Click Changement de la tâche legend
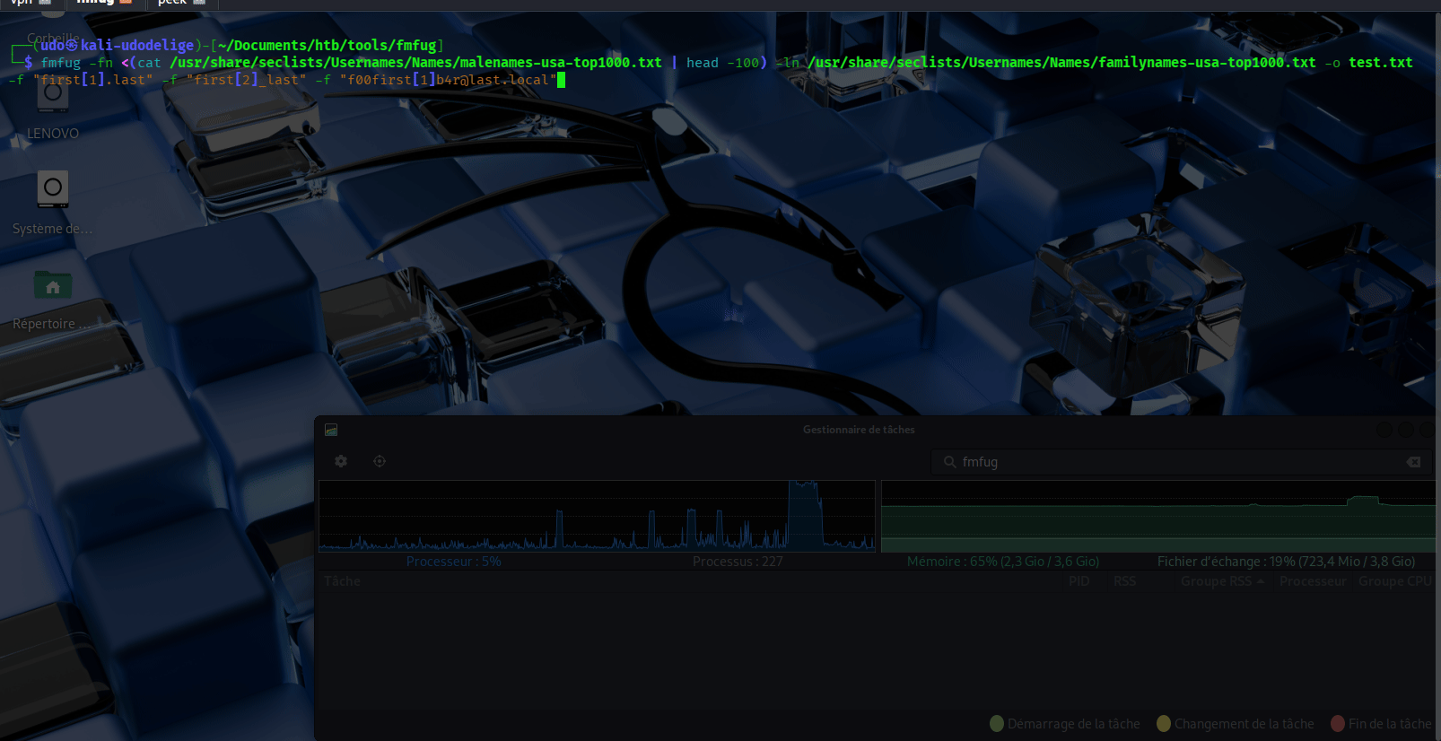This screenshot has height=741, width=1441. coord(1236,724)
